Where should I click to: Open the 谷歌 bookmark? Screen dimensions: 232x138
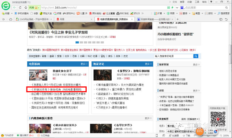tap(34, 13)
